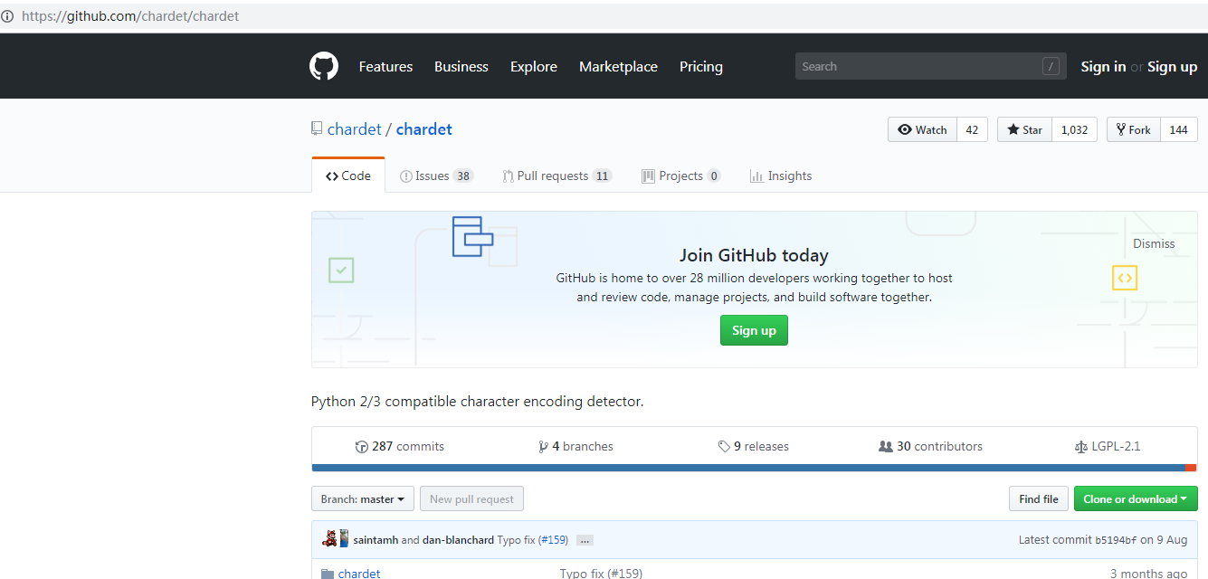
Task: Open the Pull requests tab
Action: click(x=557, y=176)
